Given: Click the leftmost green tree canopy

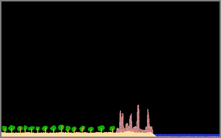Looking at the screenshot, I should pyautogui.click(x=4, y=128).
